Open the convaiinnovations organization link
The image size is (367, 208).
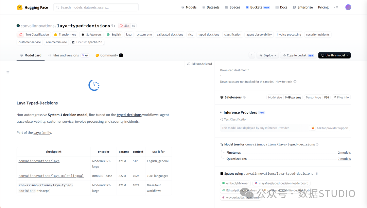(x=37, y=26)
